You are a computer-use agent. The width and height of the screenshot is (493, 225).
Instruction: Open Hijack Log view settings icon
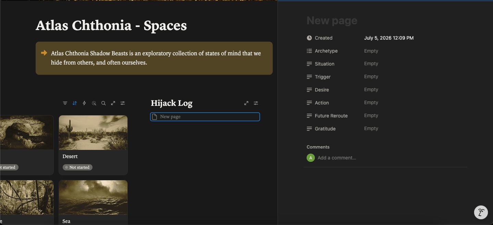tap(256, 103)
